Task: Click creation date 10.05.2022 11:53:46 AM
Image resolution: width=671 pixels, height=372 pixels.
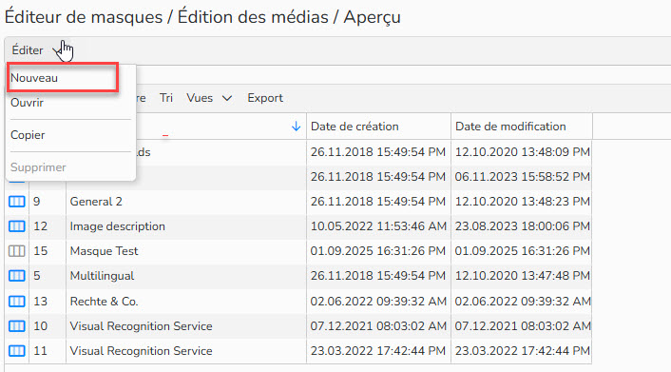Action: (378, 226)
